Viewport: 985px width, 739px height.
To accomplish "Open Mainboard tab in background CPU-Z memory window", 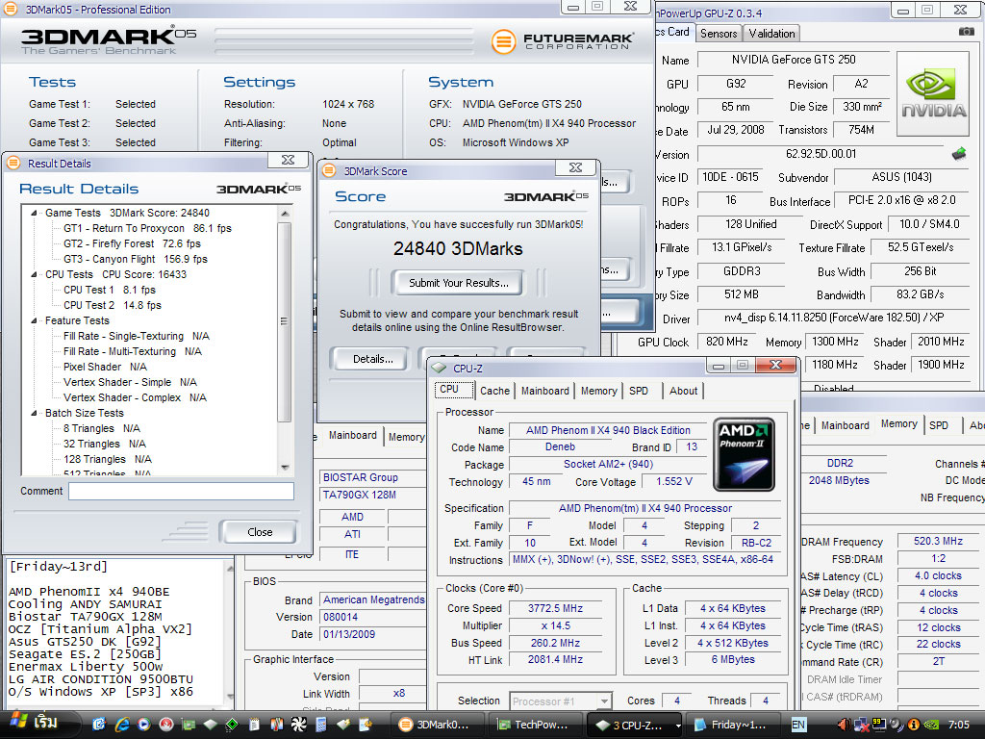I will tap(845, 425).
